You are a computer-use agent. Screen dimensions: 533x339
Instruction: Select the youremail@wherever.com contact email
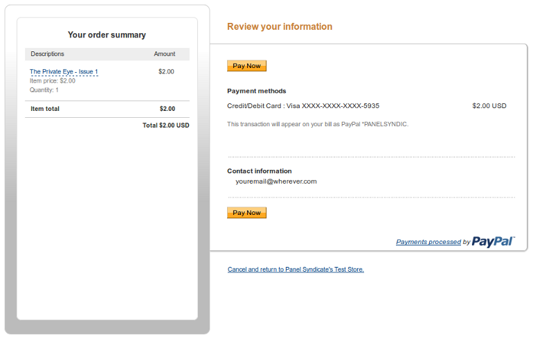coord(276,181)
